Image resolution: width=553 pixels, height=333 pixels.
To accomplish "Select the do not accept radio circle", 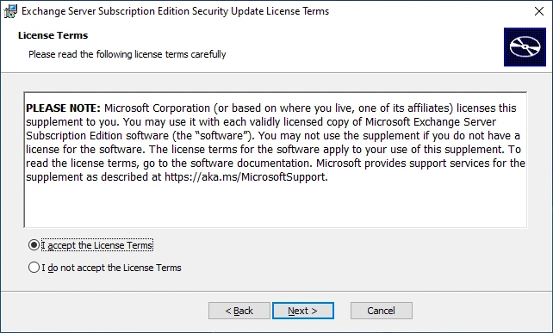I will click(x=34, y=268).
